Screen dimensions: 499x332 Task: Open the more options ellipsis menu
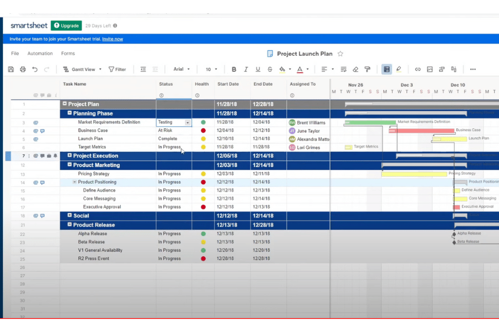473,69
